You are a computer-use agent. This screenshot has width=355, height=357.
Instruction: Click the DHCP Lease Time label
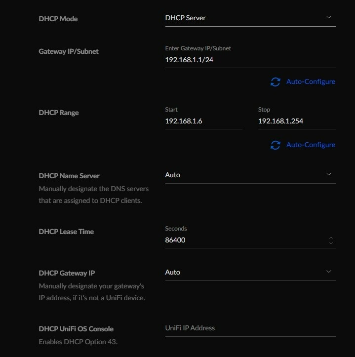[66, 232]
